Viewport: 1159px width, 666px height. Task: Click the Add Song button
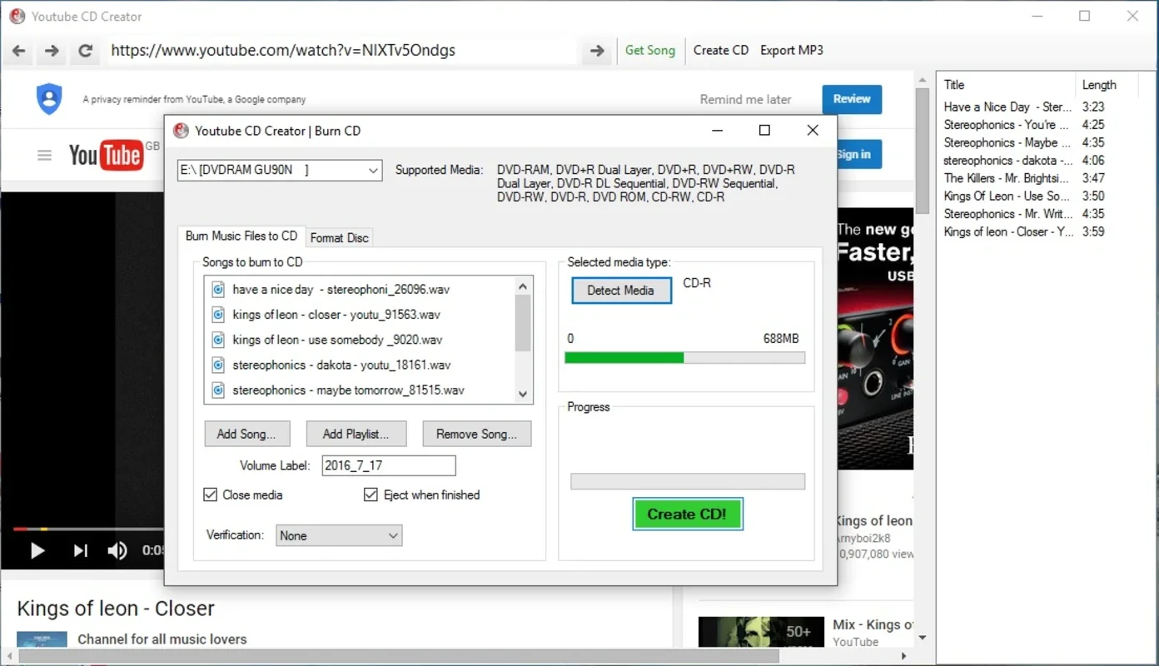(247, 434)
